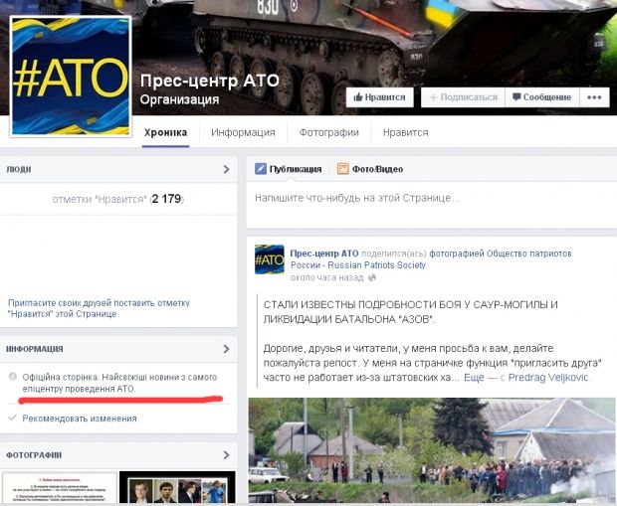
Task: Expand the ИНФОРМАЦИЯ section chevron
Action: [x=226, y=349]
